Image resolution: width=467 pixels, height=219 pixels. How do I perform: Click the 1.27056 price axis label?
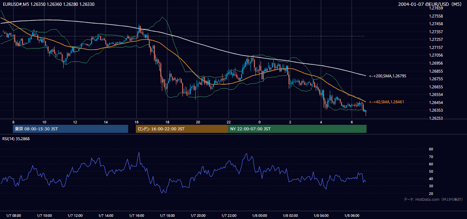coord(436,55)
